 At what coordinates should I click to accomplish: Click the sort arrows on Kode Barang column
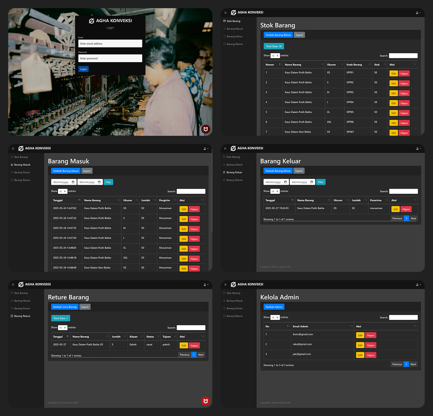coord(370,65)
